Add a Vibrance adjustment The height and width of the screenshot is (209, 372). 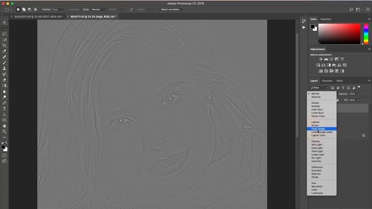click(x=342, y=59)
